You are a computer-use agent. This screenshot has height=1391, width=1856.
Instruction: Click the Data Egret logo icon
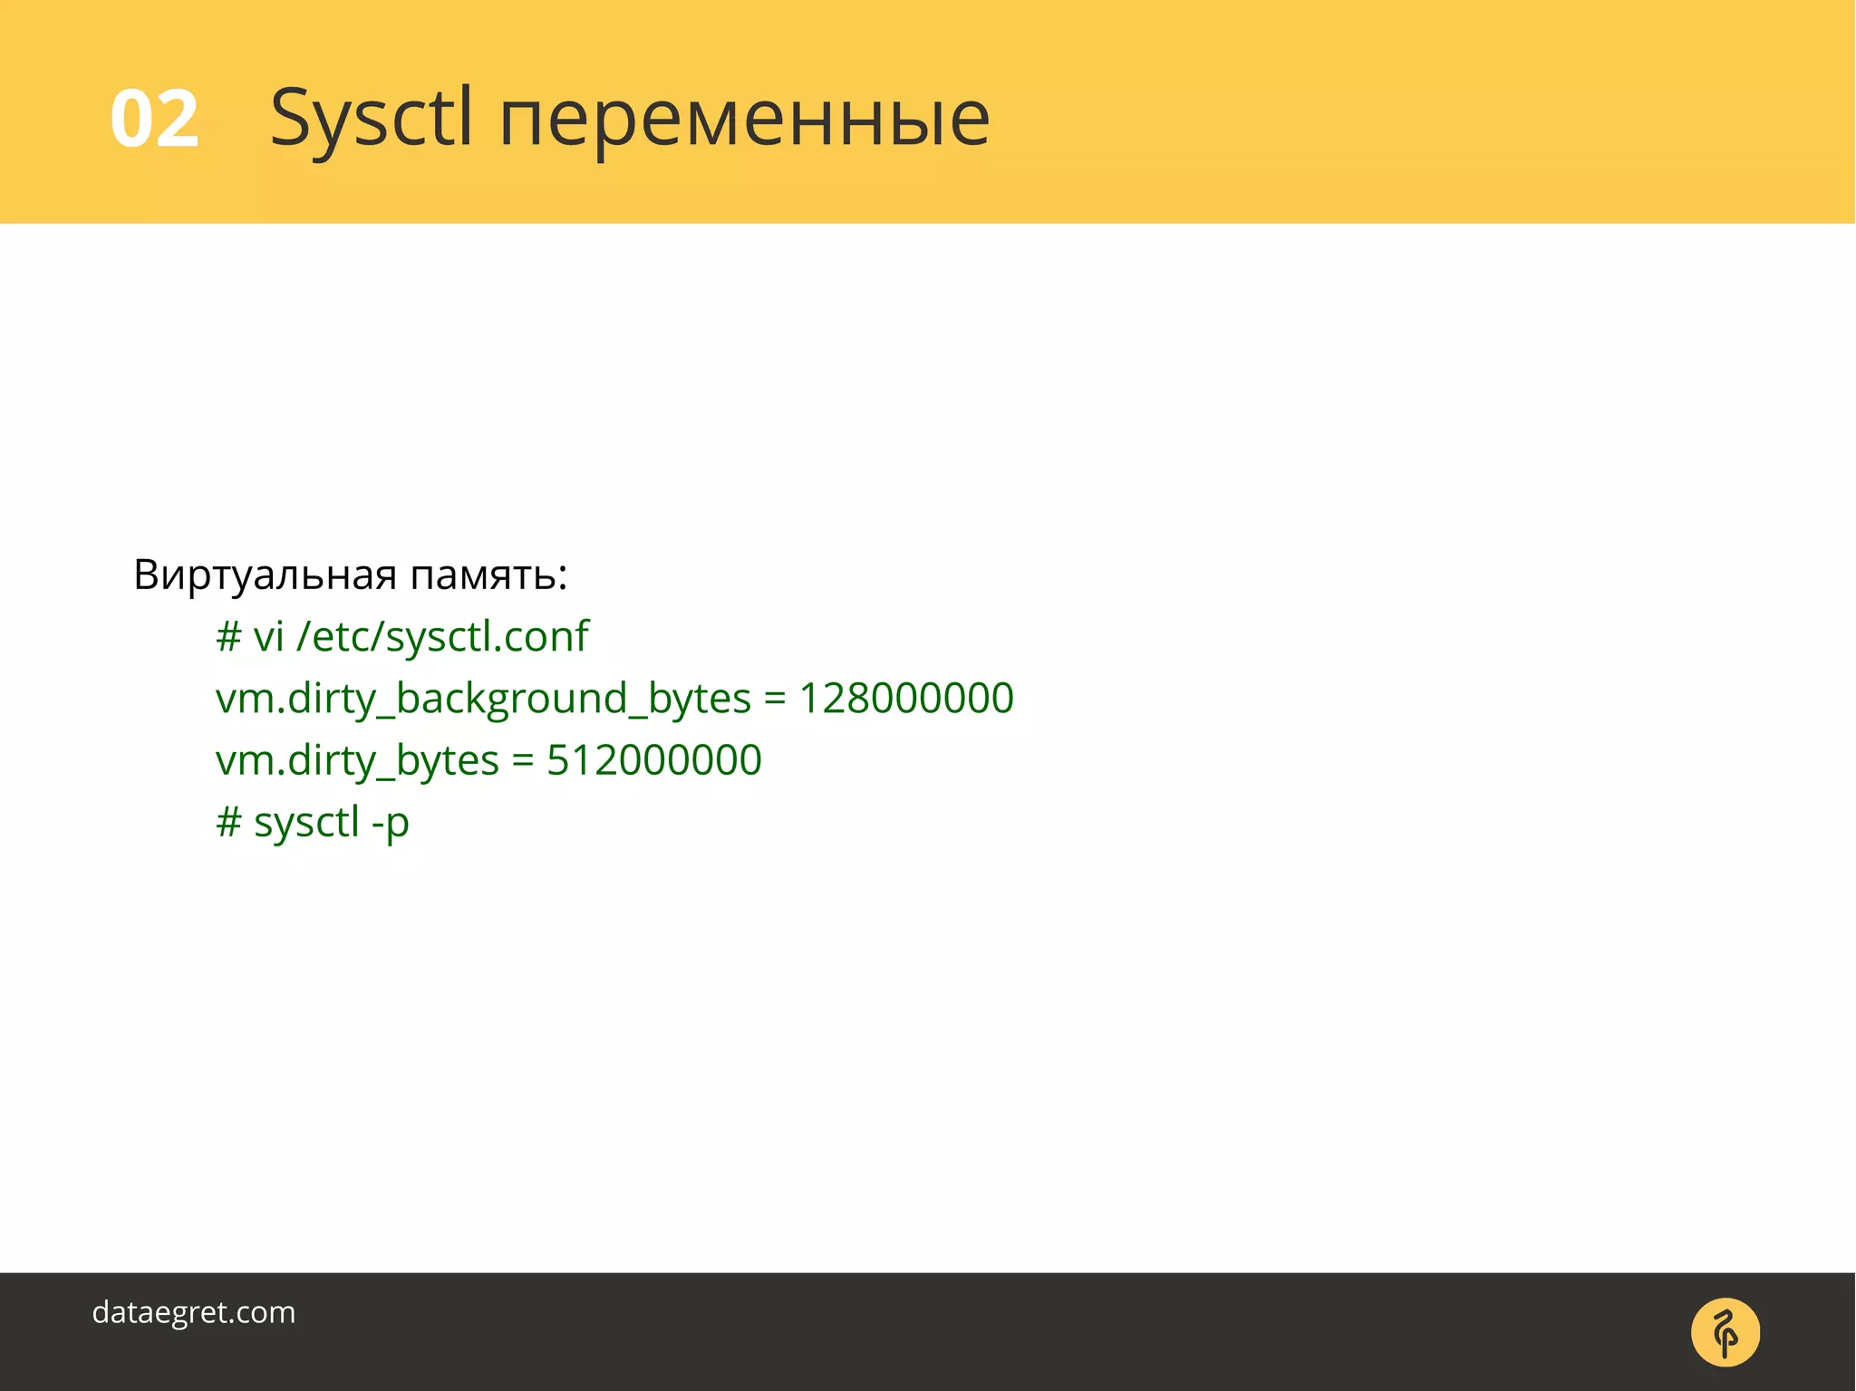[1725, 1332]
